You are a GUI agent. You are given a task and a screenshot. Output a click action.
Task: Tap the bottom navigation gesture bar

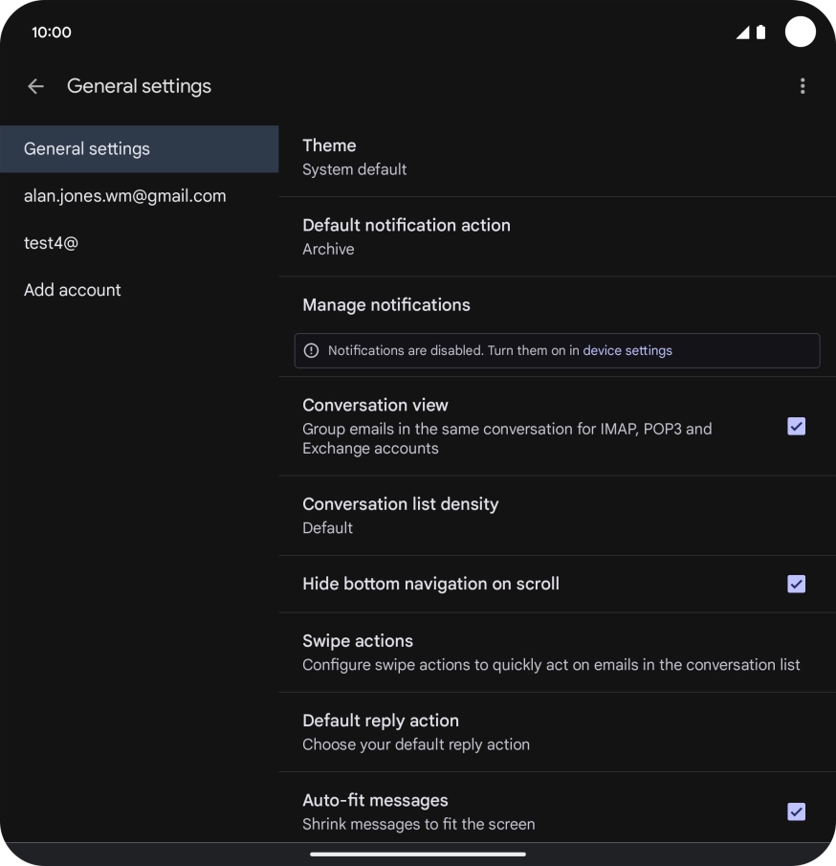point(418,854)
